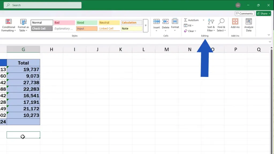This screenshot has height=154, width=274.
Task: Click the Share button
Action: coord(264,14)
